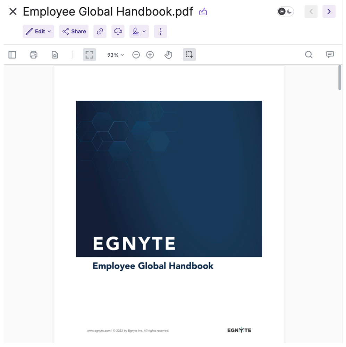Open search in document
The image size is (346, 347).
(309, 55)
